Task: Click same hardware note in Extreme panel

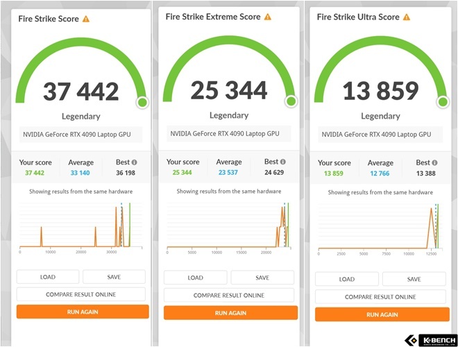Action: [x=229, y=192]
